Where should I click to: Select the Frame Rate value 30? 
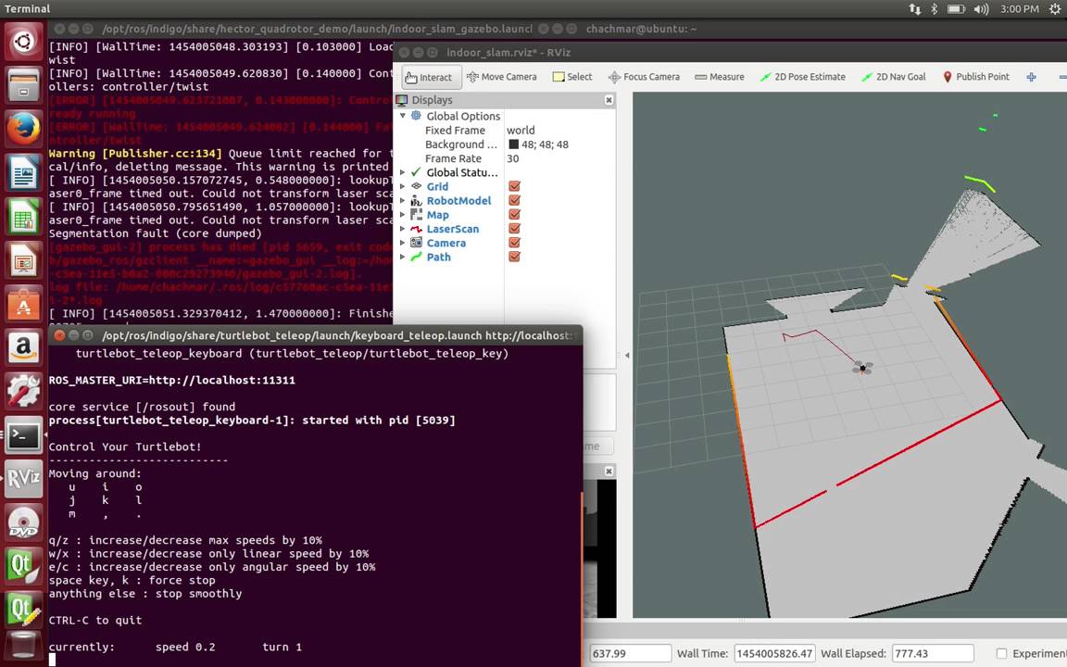pyautogui.click(x=513, y=158)
